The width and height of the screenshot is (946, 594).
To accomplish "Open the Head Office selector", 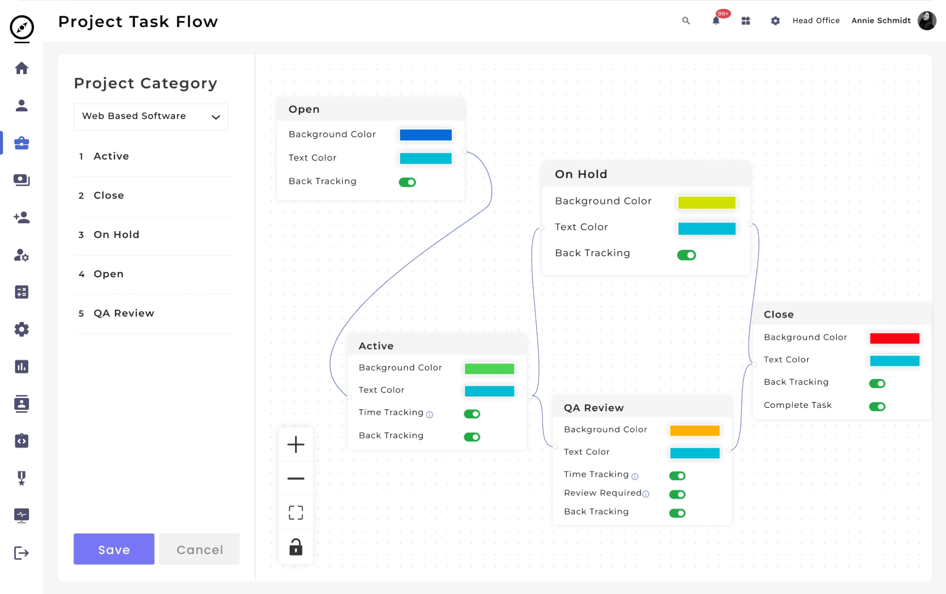I will pyautogui.click(x=816, y=21).
